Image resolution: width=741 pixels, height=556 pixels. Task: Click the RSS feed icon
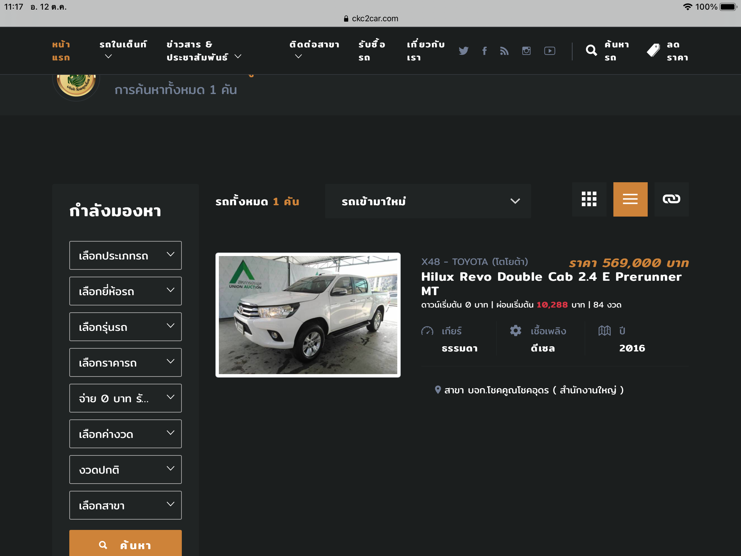coord(504,51)
